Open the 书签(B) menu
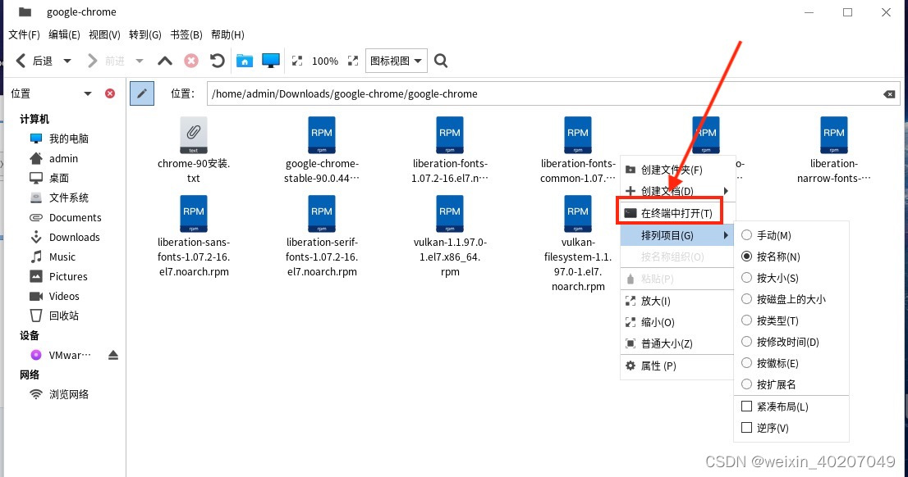908x477 pixels. [186, 34]
